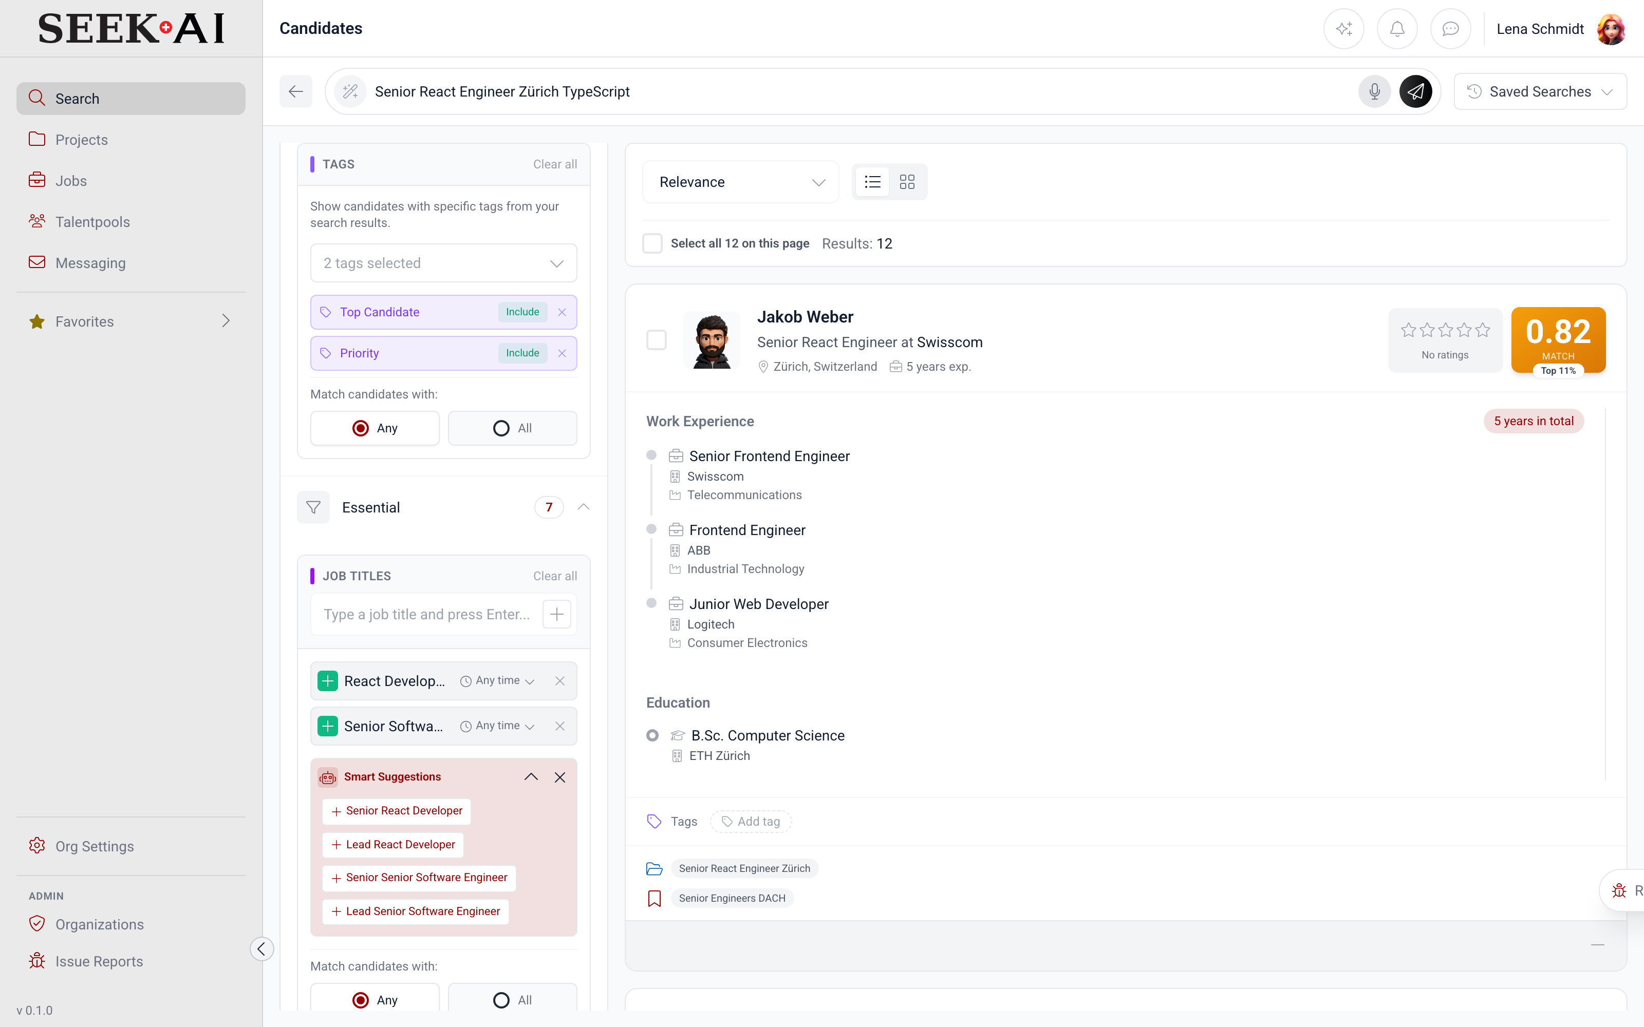This screenshot has height=1027, width=1644.
Task: Remove the Priority tag filter
Action: pos(562,353)
